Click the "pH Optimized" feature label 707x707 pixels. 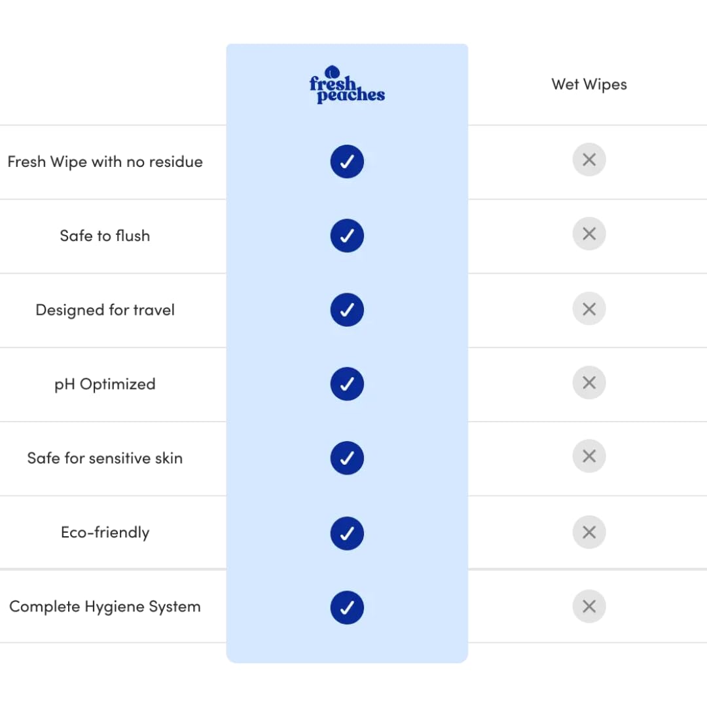(105, 384)
